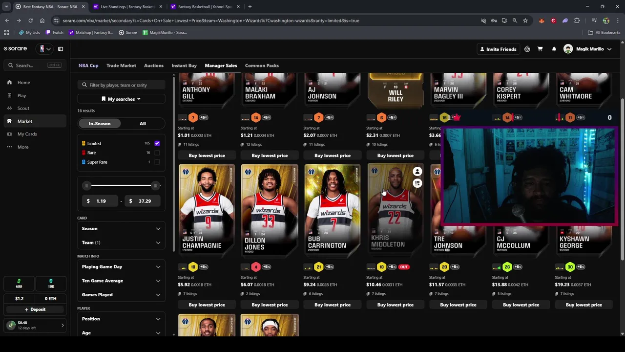This screenshot has width=625, height=352.
Task: Switch to Live Standings browser tab
Action: click(127, 7)
